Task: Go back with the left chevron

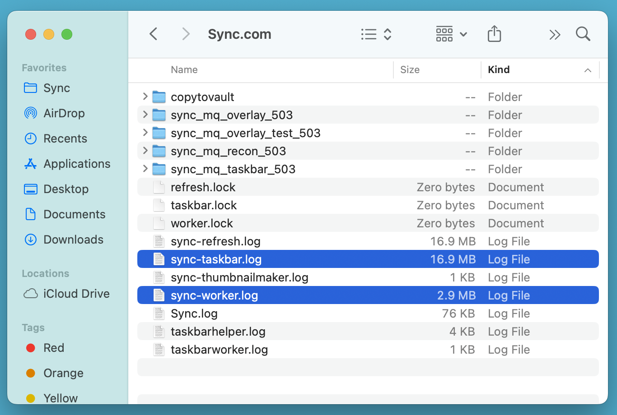Action: (x=154, y=34)
